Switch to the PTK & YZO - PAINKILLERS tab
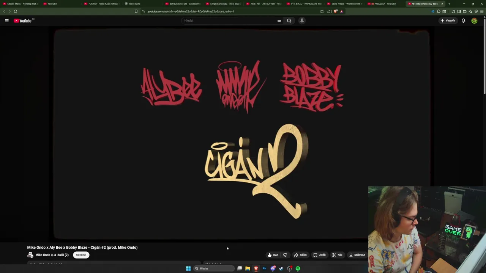This screenshot has width=486, height=273. [305, 4]
